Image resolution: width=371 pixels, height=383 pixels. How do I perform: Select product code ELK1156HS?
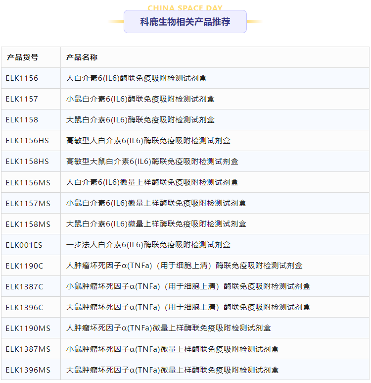27,141
